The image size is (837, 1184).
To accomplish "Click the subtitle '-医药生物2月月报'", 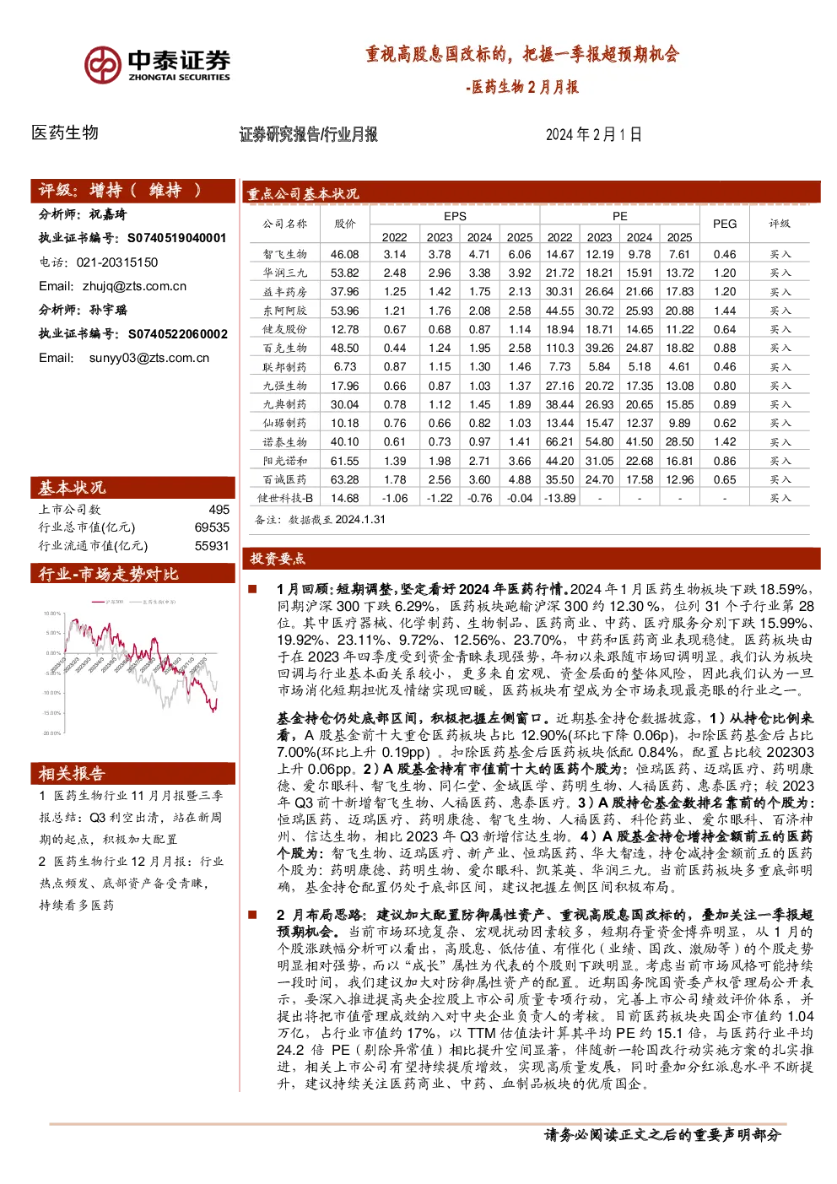I will point(521,86).
